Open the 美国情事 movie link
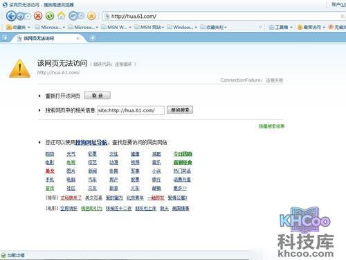Screen dimensions: 346x260 click(x=181, y=208)
